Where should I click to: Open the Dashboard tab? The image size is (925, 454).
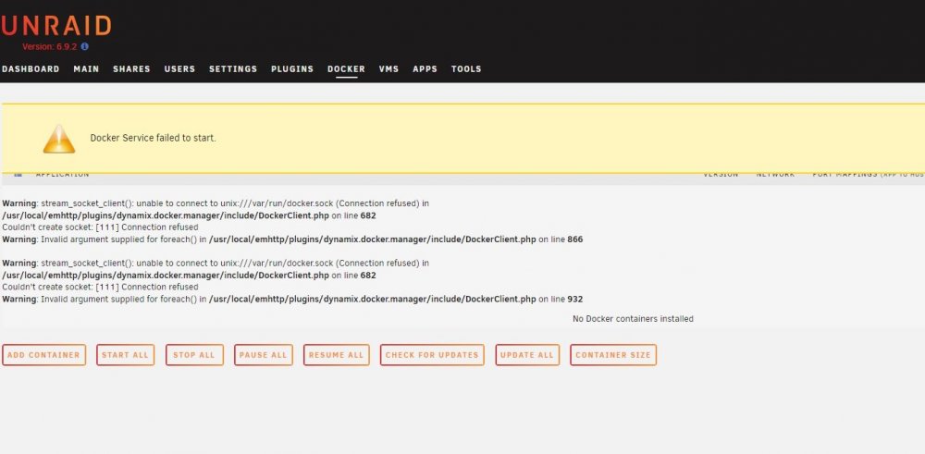(x=31, y=69)
